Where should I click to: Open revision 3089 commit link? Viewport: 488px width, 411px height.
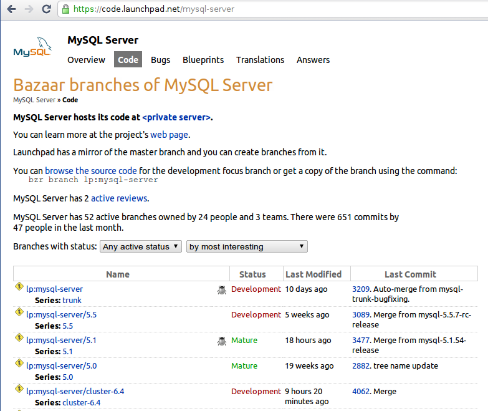pos(361,315)
